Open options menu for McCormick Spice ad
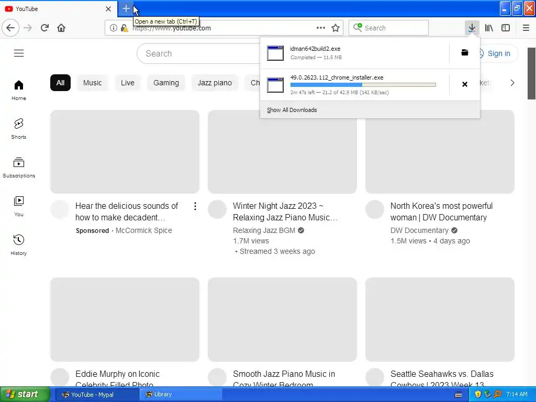This screenshot has width=536, height=402. point(195,206)
